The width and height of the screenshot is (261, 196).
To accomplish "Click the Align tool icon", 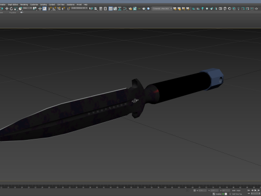I will pyautogui.click(x=96, y=9).
